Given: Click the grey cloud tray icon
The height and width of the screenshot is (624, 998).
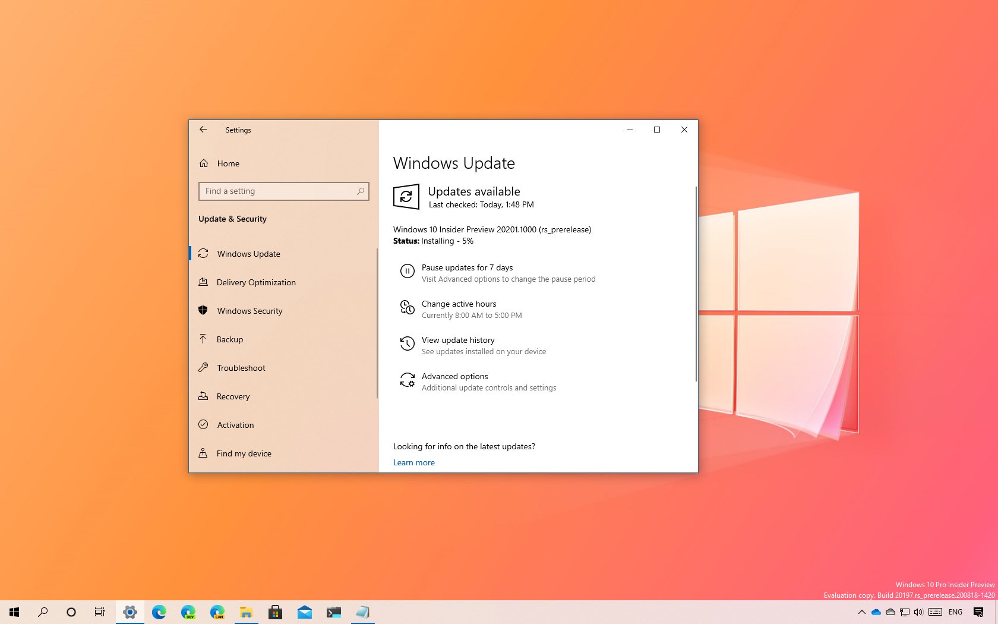Looking at the screenshot, I should point(890,612).
